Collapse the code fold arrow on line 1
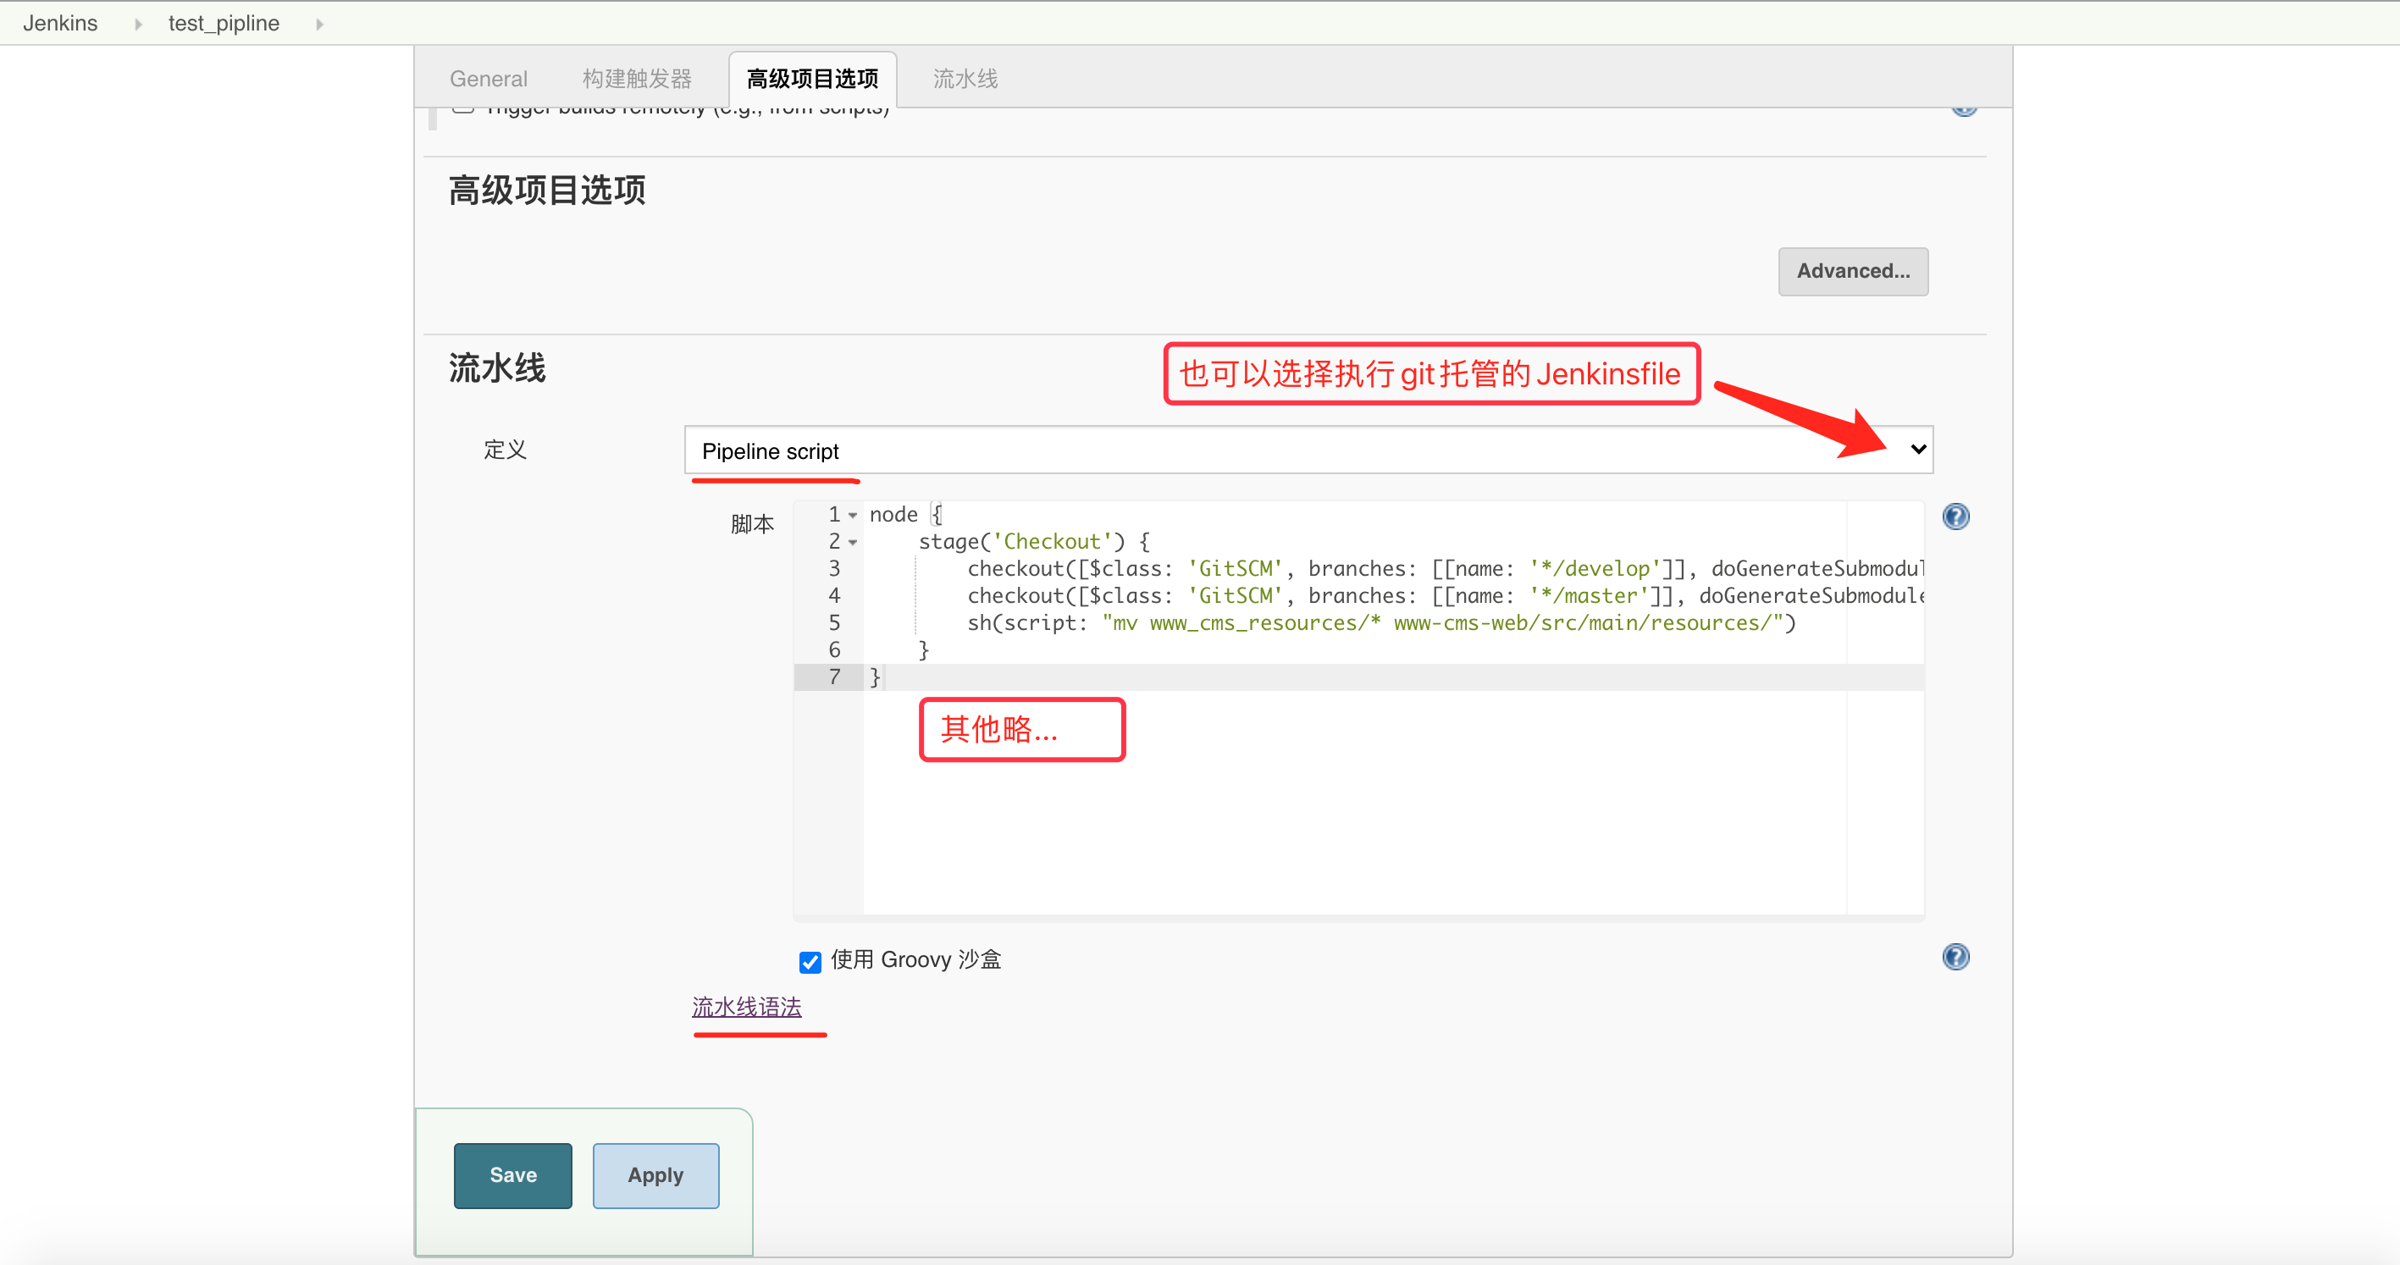Screen dimensions: 2400x1265 click(x=854, y=514)
